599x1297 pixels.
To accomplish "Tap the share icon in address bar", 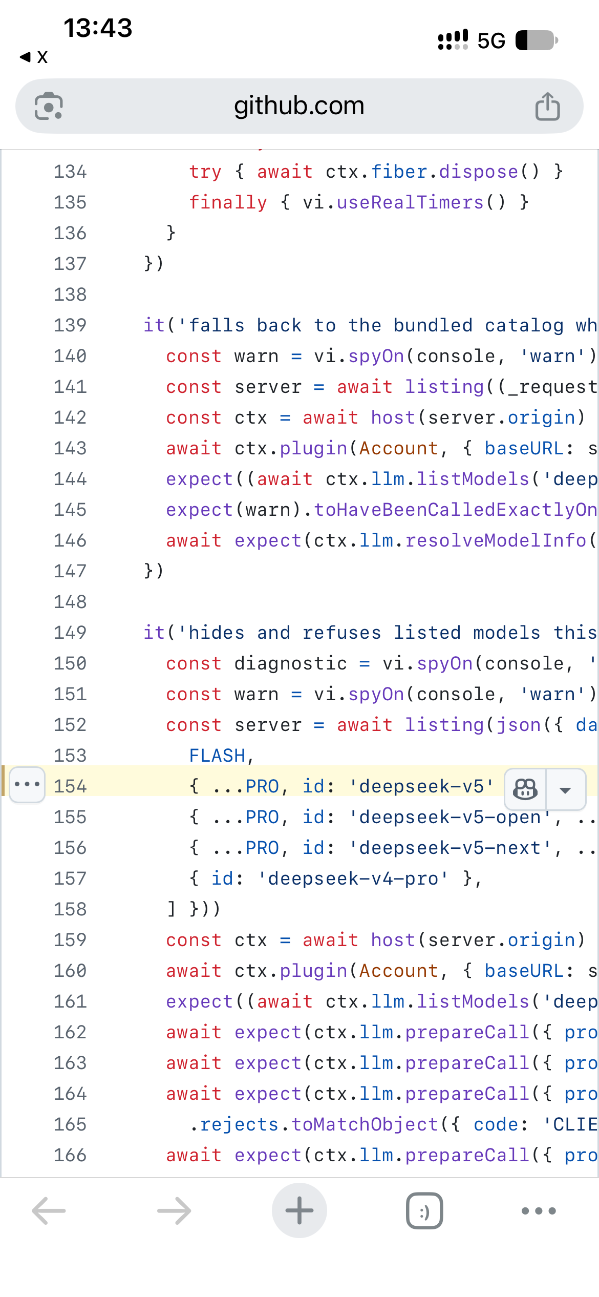I will point(547,106).
